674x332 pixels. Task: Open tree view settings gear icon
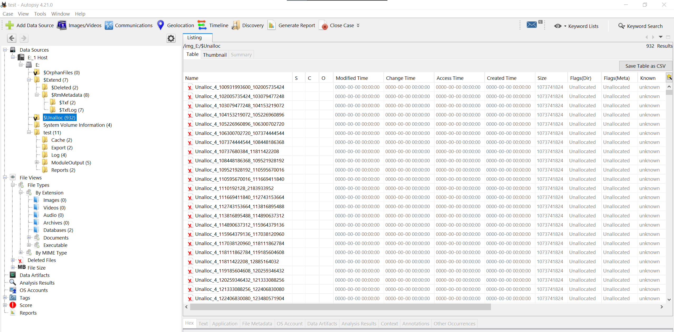tap(171, 38)
